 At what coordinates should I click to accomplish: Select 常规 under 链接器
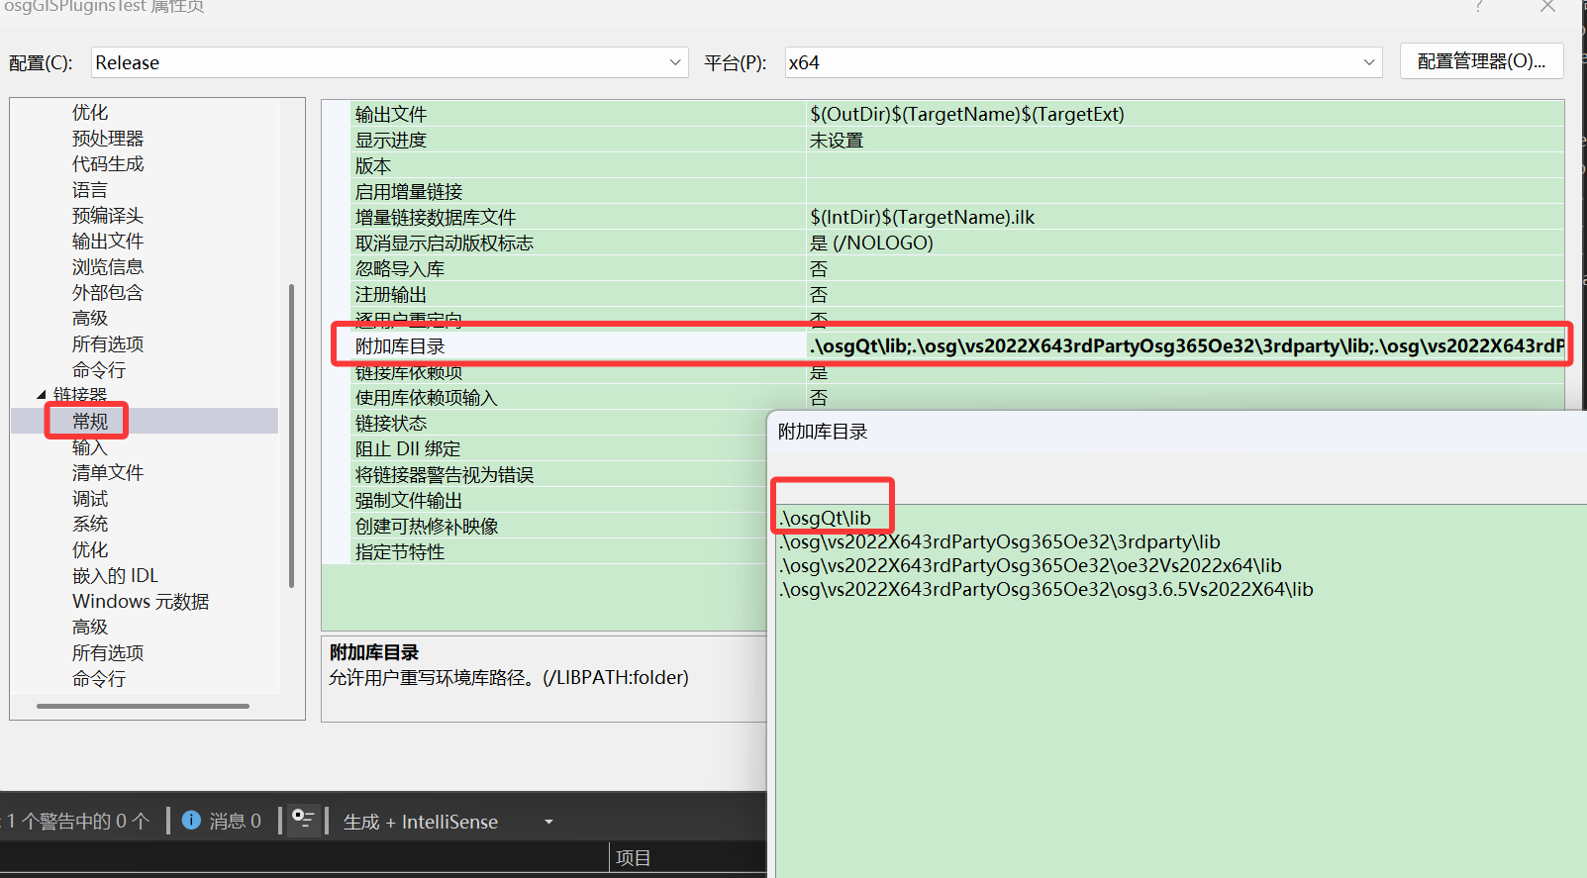point(89,421)
